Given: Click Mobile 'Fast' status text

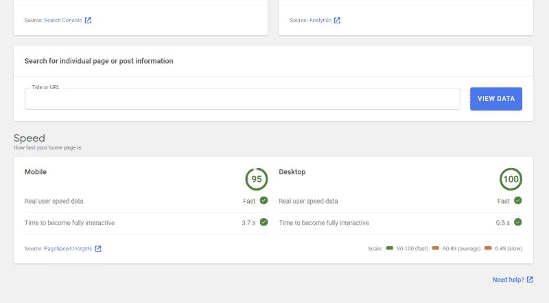Looking at the screenshot, I should point(249,201).
